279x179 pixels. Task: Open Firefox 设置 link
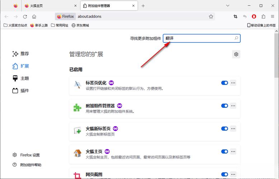point(26,155)
